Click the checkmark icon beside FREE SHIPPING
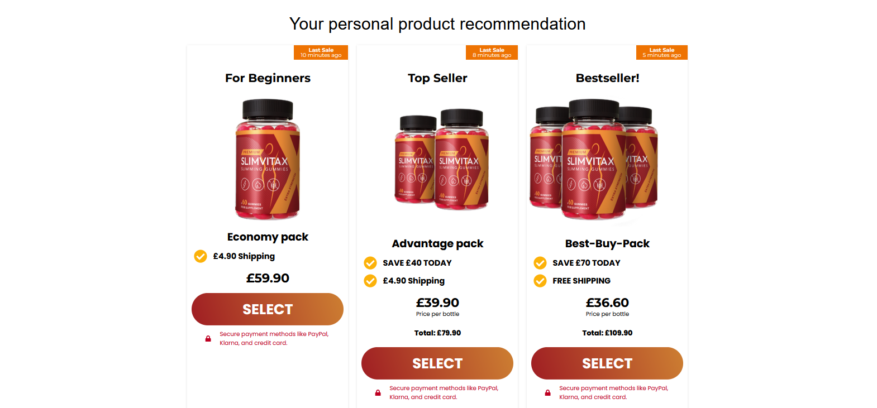Viewport: 877px width, 408px height. click(x=540, y=281)
